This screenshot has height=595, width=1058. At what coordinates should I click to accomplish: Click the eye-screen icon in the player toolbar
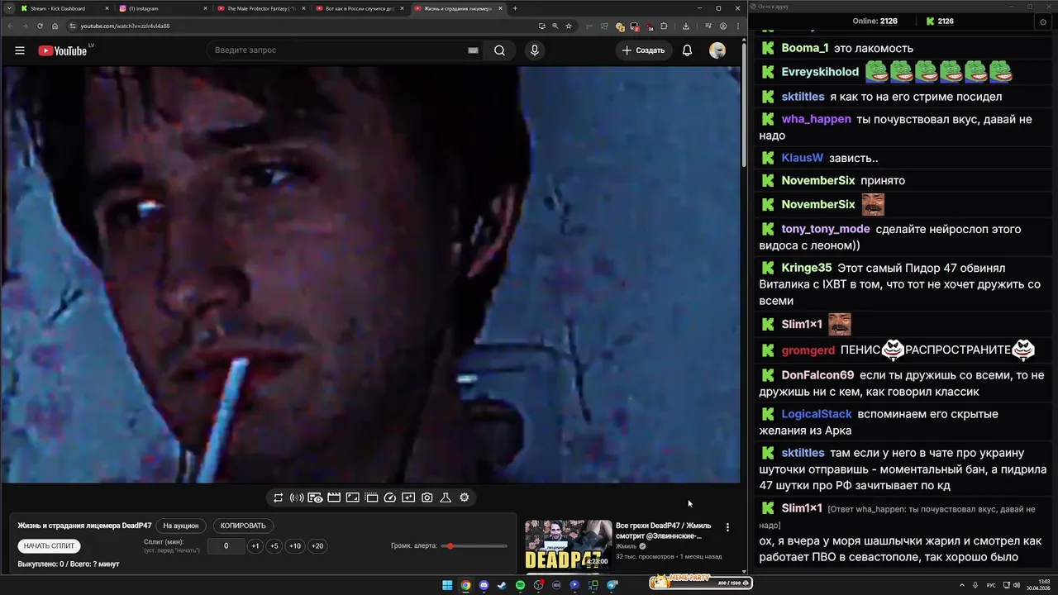pyautogui.click(x=315, y=497)
